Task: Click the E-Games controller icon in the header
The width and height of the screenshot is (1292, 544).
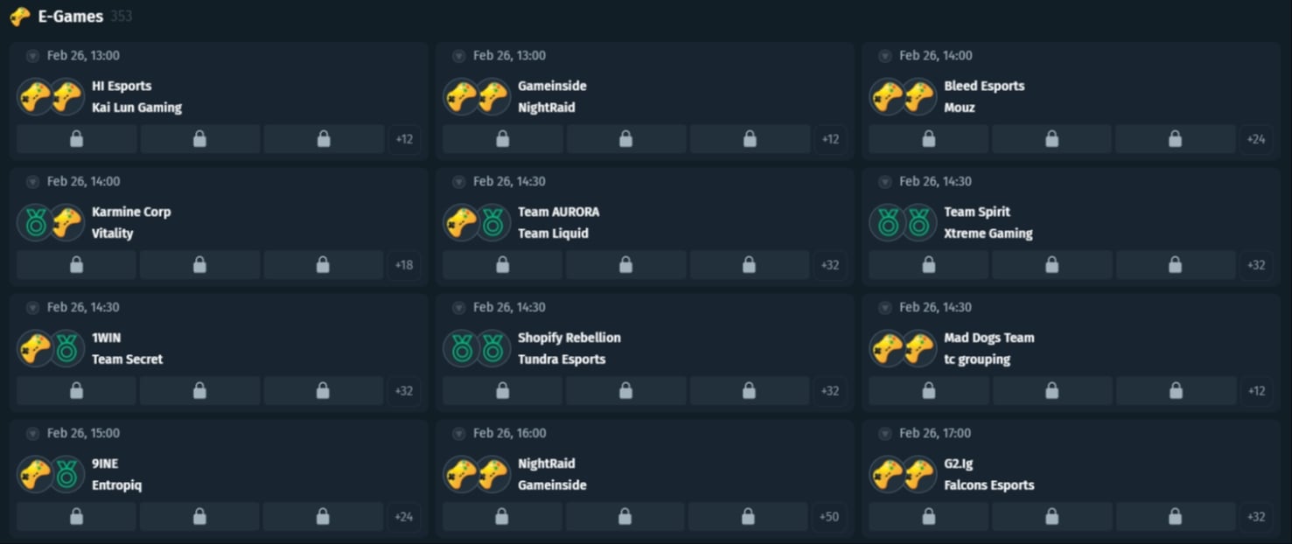Action: 19,17
